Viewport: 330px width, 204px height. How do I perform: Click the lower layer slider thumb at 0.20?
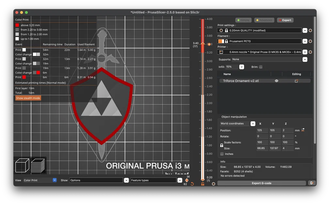(x=203, y=180)
